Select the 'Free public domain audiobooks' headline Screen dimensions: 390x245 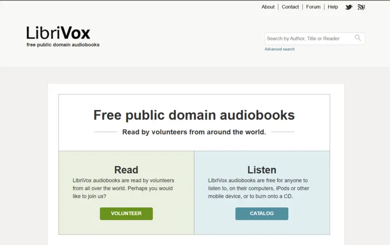pos(194,115)
